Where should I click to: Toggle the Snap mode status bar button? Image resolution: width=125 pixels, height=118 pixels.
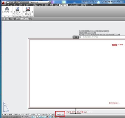pos(25,117)
